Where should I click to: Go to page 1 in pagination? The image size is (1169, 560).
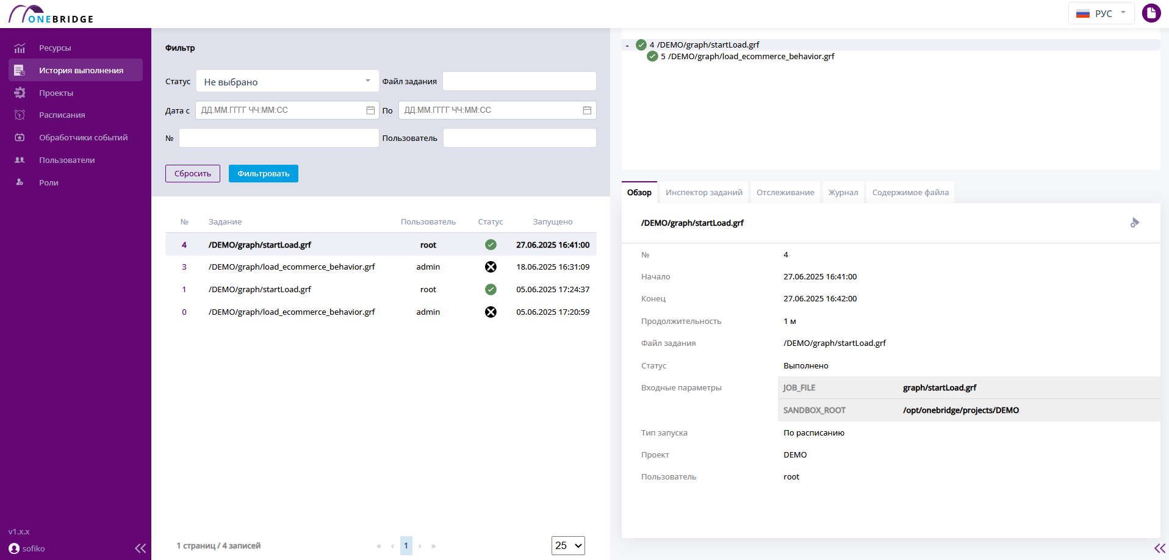point(406,545)
